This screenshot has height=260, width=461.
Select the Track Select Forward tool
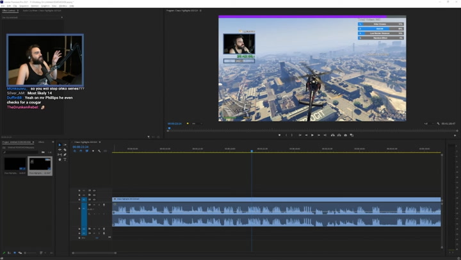[65, 145]
